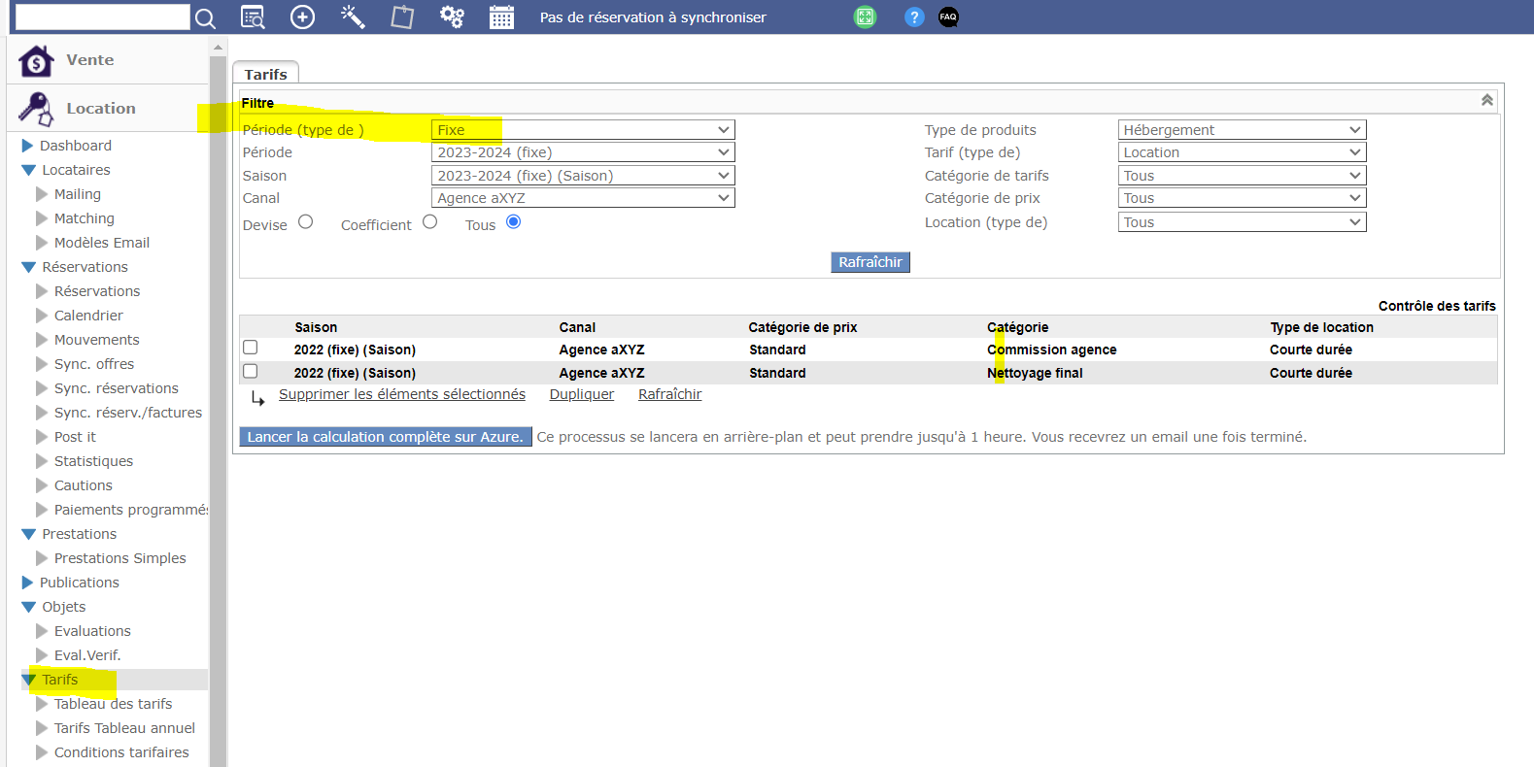Open the magic wand wizard tool
The width and height of the screenshot is (1534, 767).
(353, 17)
